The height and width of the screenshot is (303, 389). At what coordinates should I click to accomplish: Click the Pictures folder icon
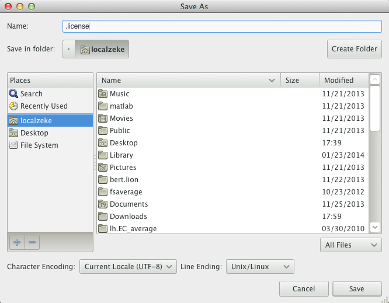pyautogui.click(x=103, y=168)
